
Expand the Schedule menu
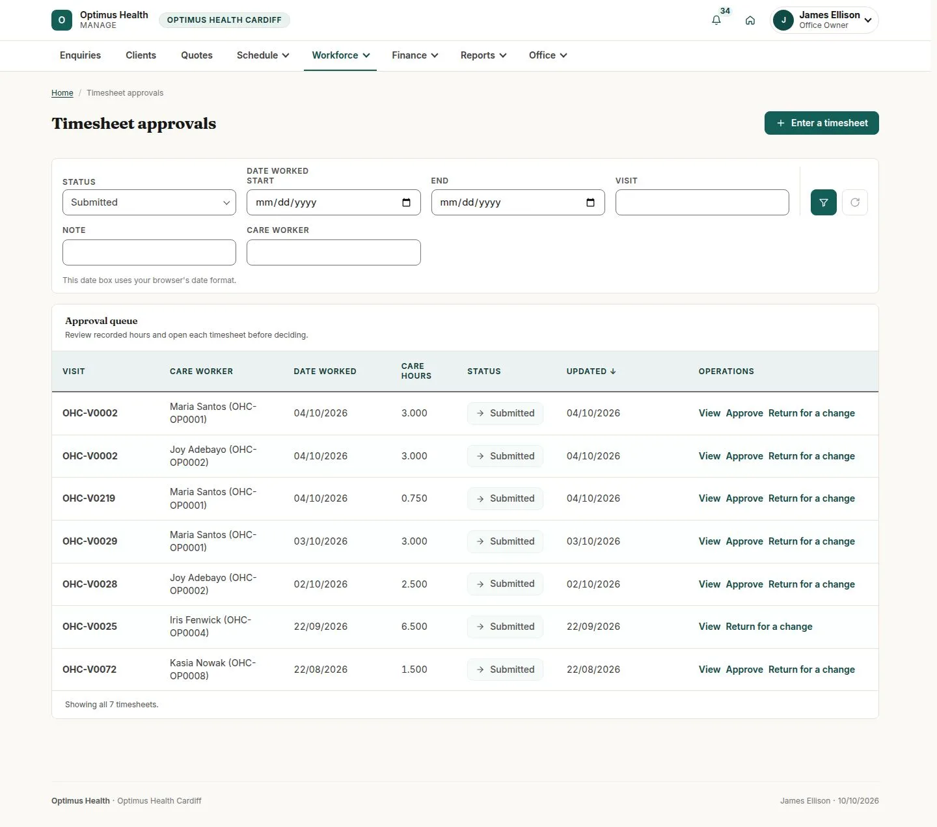263,55
